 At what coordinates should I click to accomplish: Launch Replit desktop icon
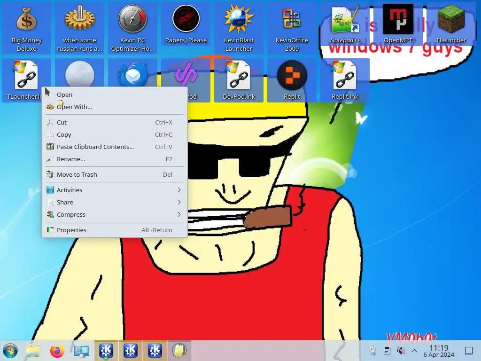tap(292, 80)
